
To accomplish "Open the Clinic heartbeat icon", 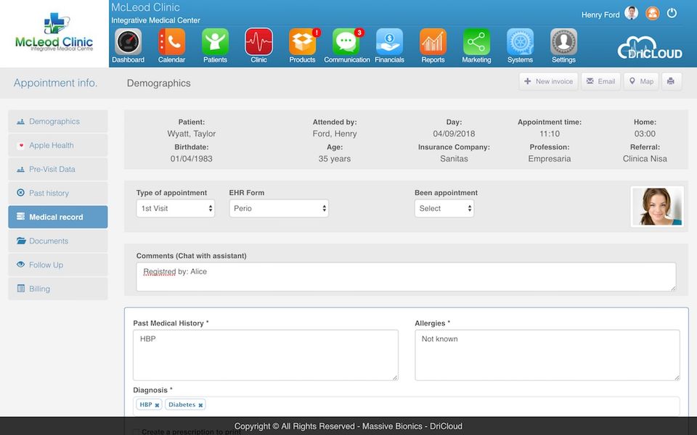I will click(x=258, y=42).
